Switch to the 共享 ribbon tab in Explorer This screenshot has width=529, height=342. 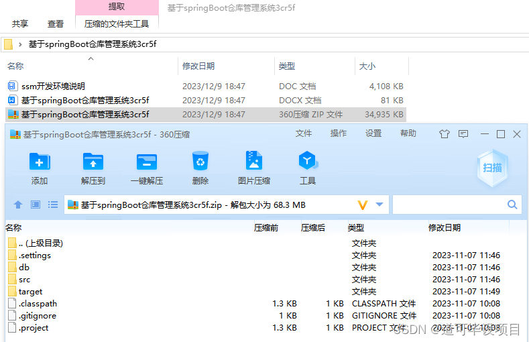pyautogui.click(x=20, y=24)
